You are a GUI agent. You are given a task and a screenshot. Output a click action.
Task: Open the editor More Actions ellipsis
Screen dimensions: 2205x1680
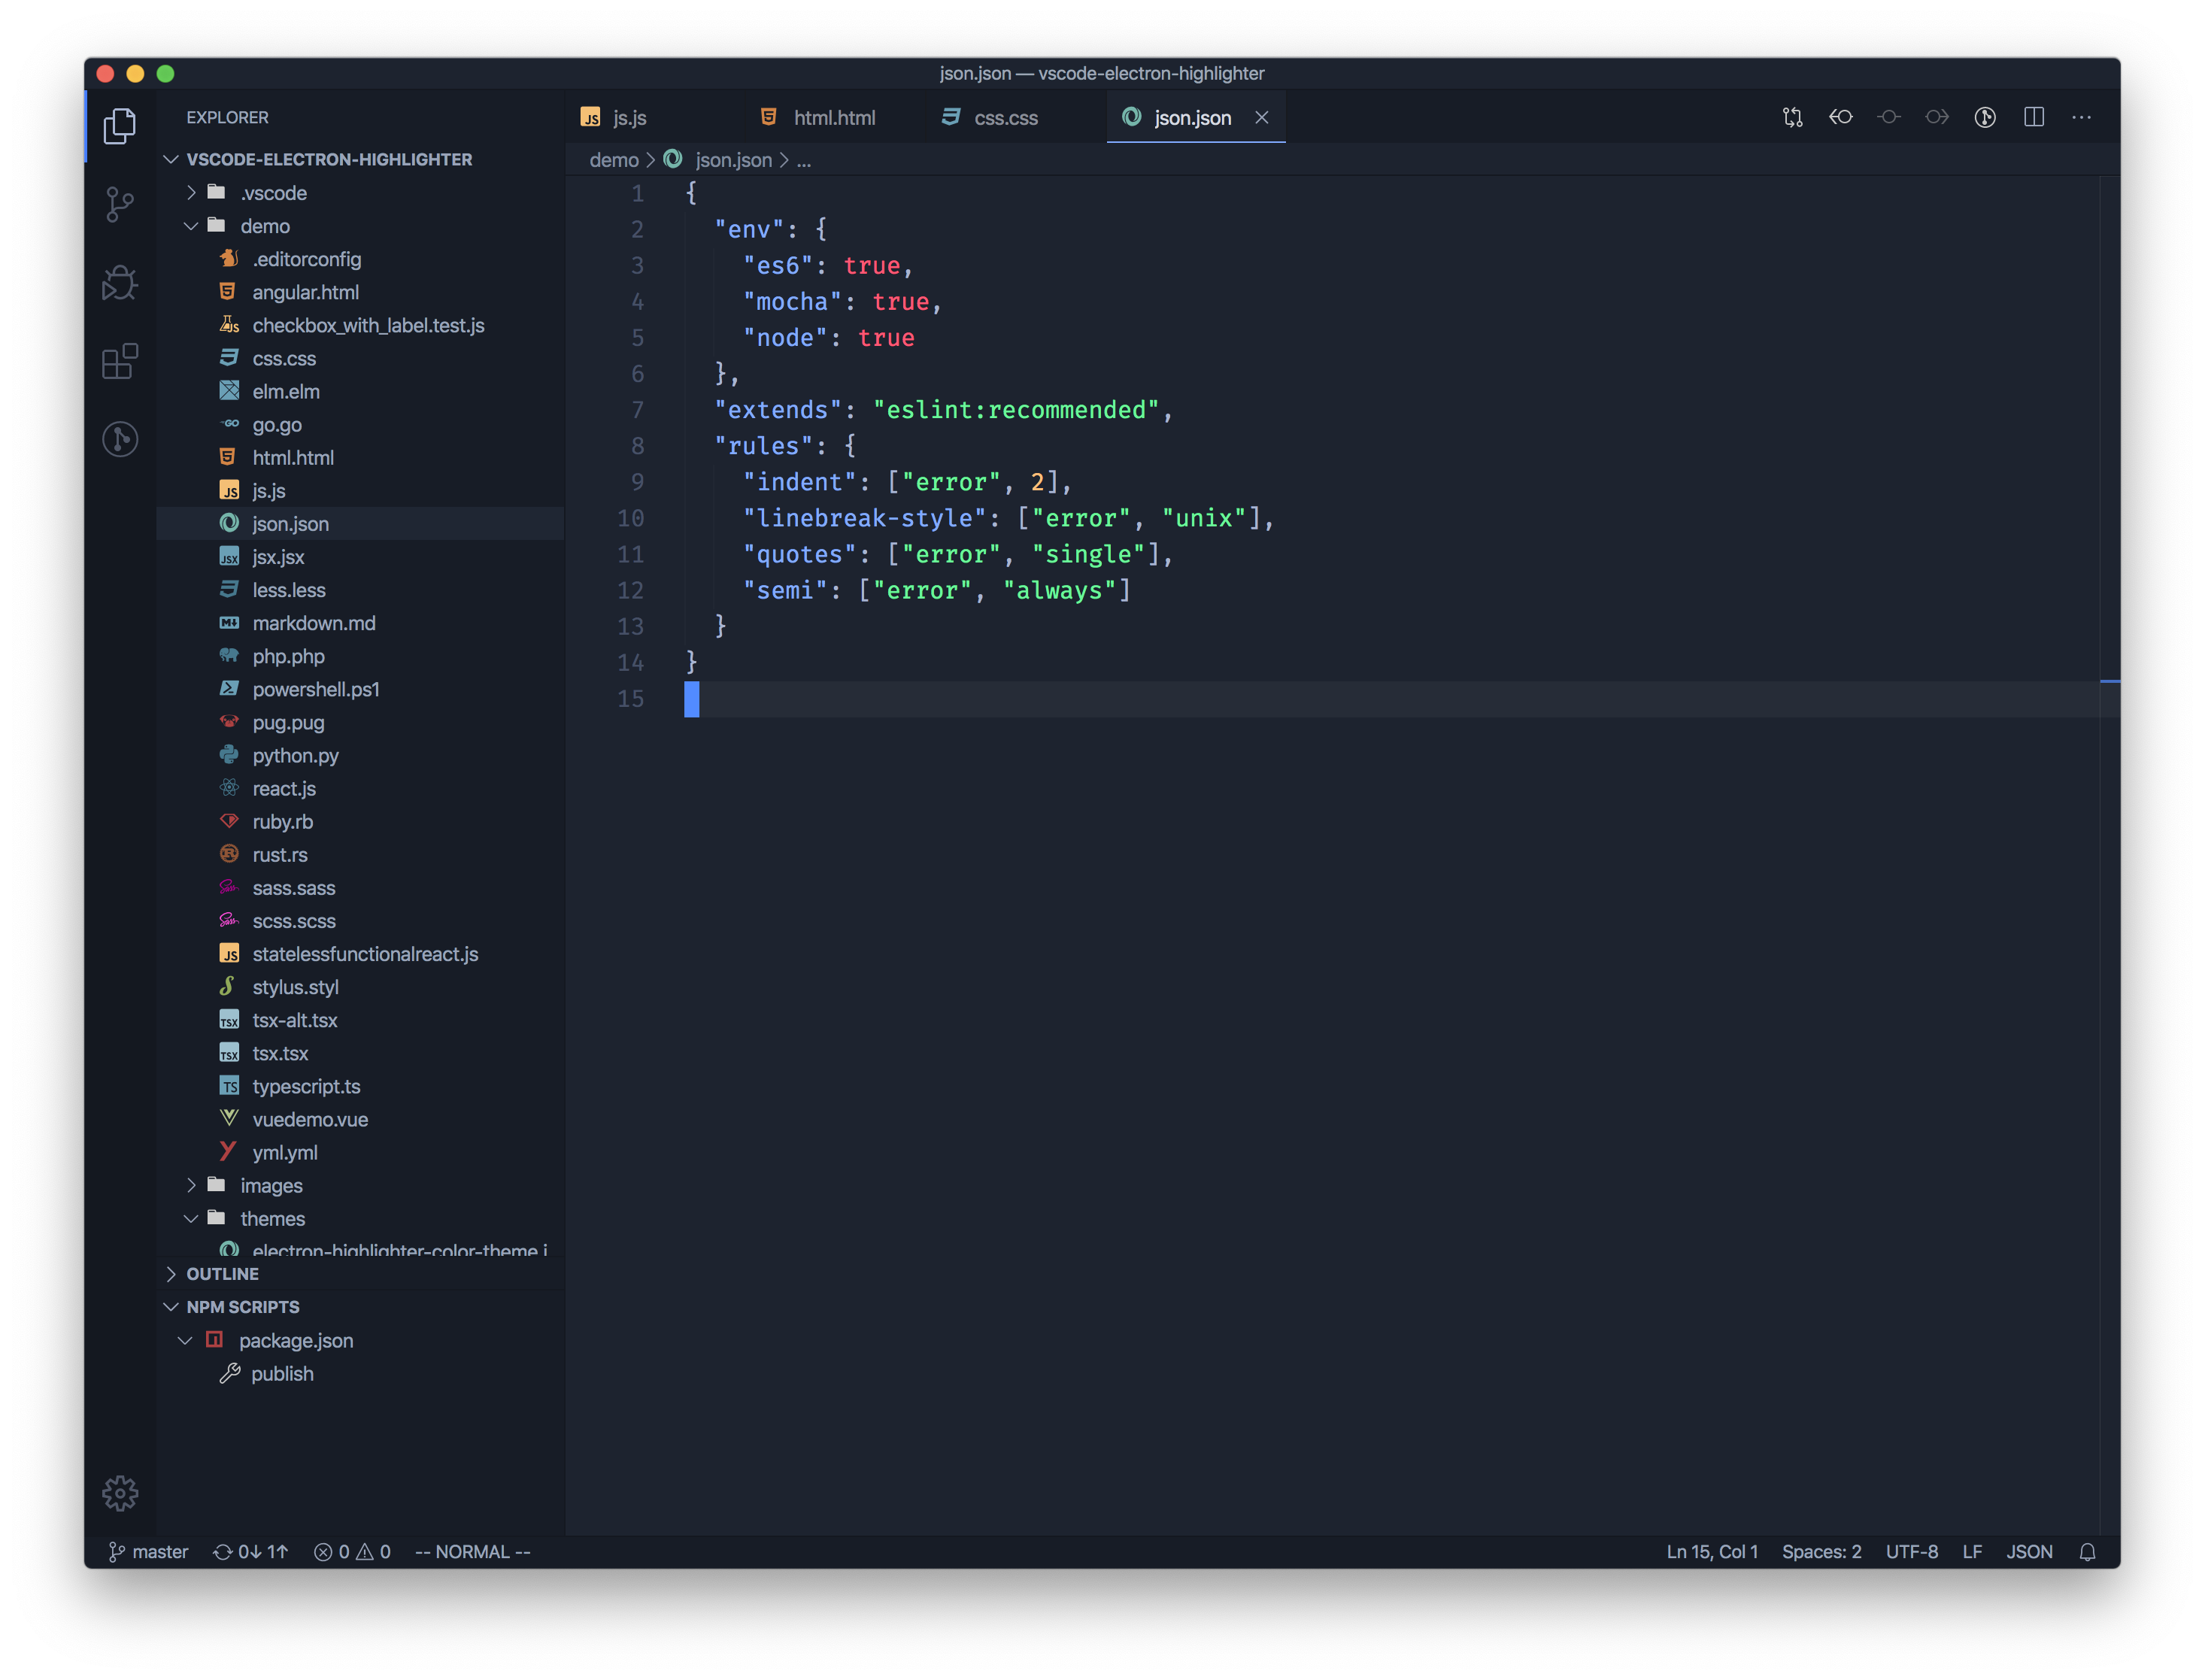click(x=2081, y=117)
